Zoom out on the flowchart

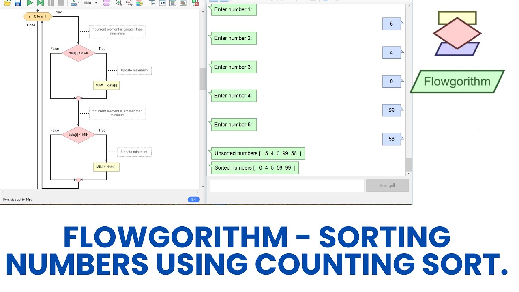[129, 2]
